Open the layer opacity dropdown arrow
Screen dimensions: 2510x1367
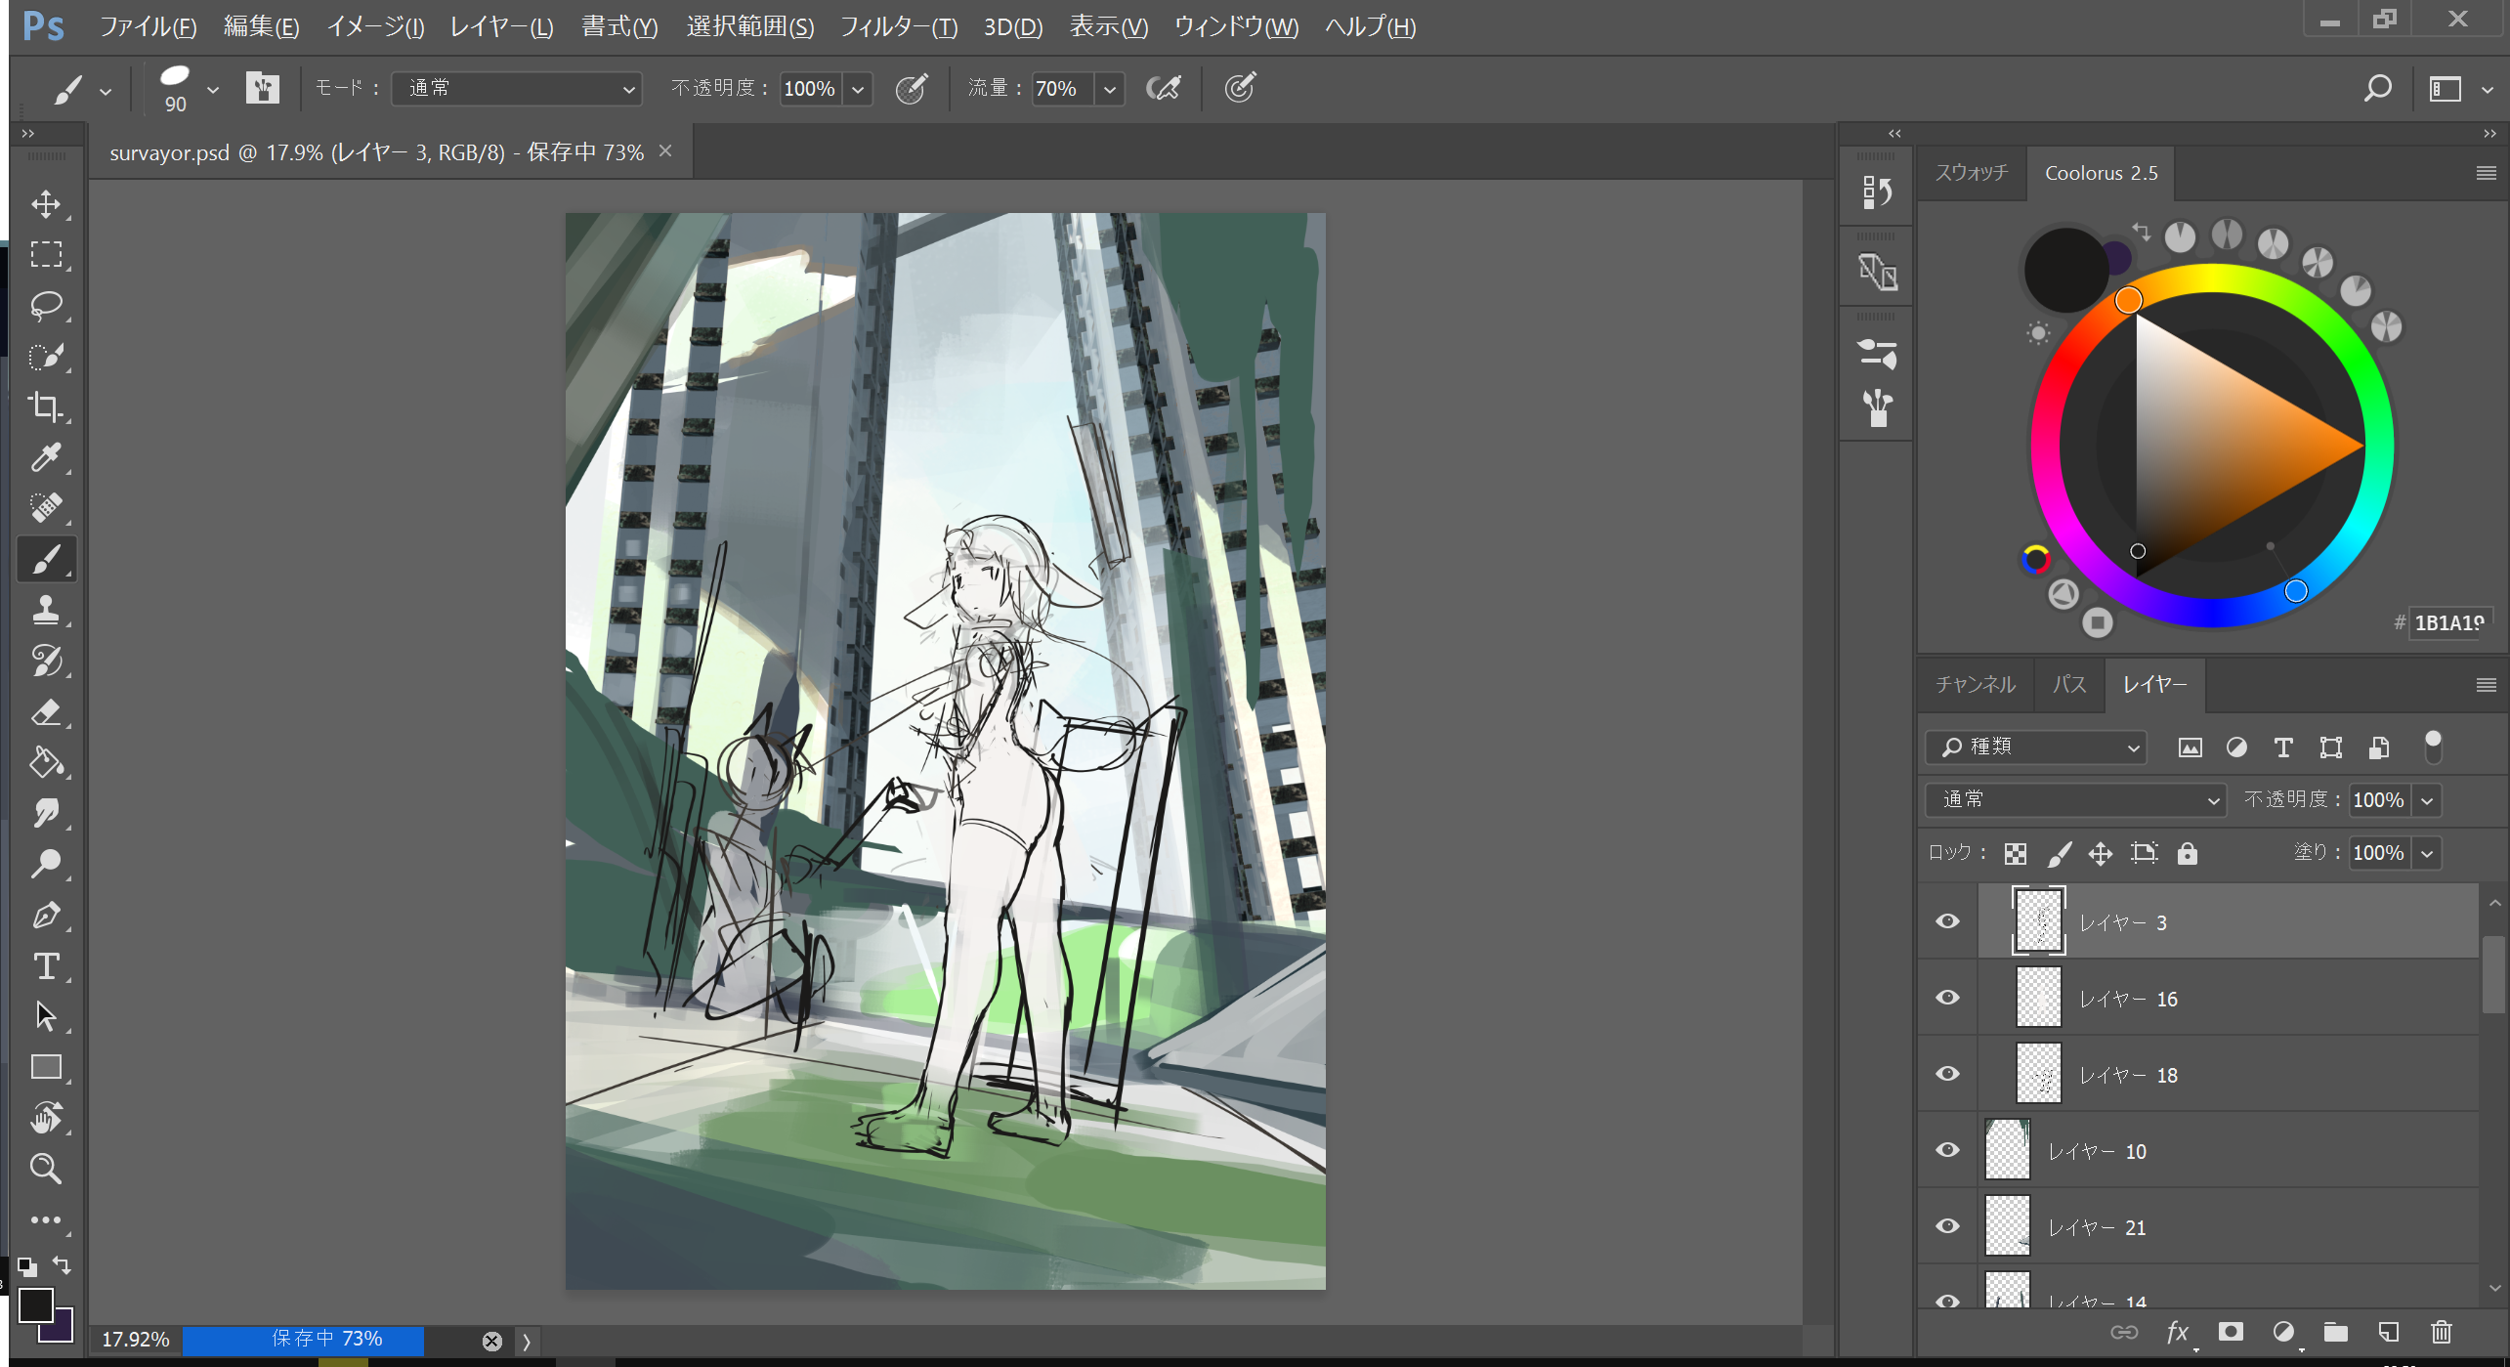tap(2426, 801)
